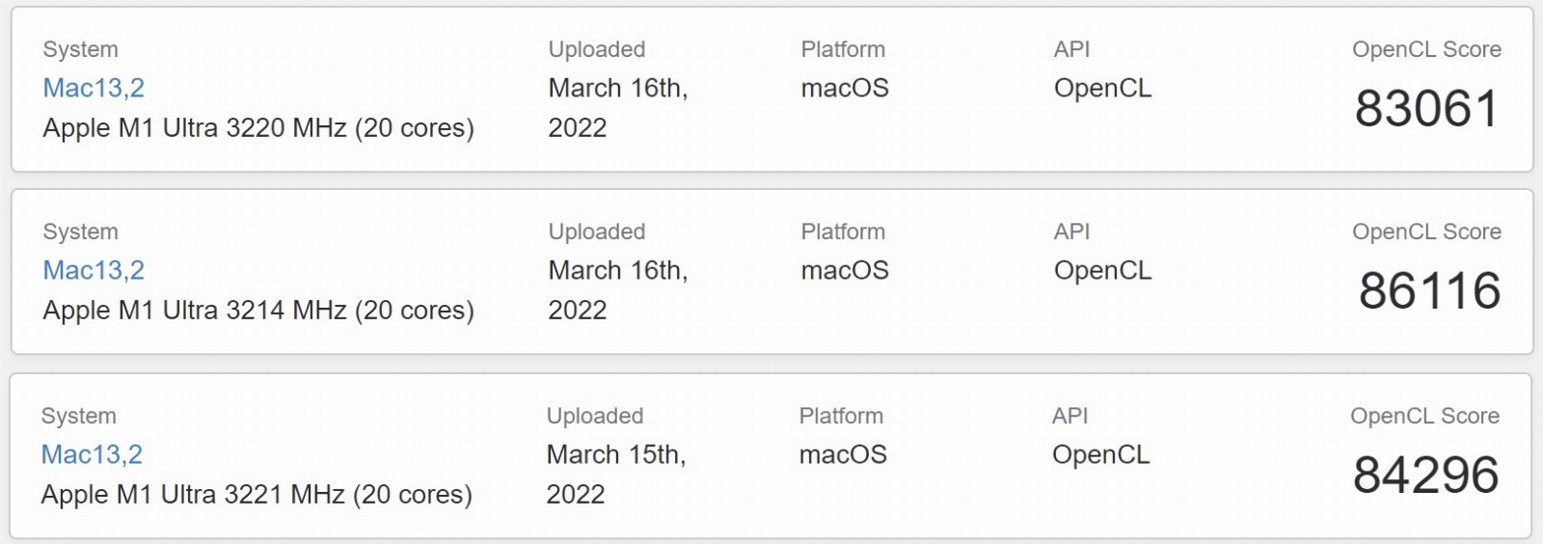Click macOS platform in the 84296 result

pos(843,454)
